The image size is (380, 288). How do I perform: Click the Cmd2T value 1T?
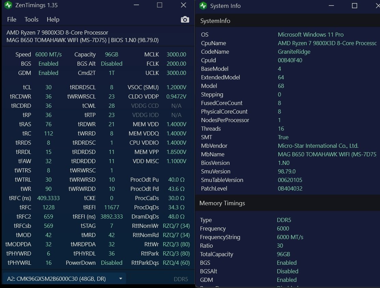[x=112, y=73]
